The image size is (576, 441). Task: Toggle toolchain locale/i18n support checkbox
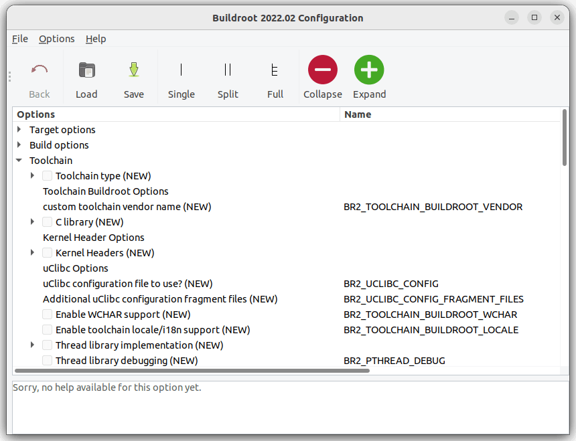tap(48, 330)
